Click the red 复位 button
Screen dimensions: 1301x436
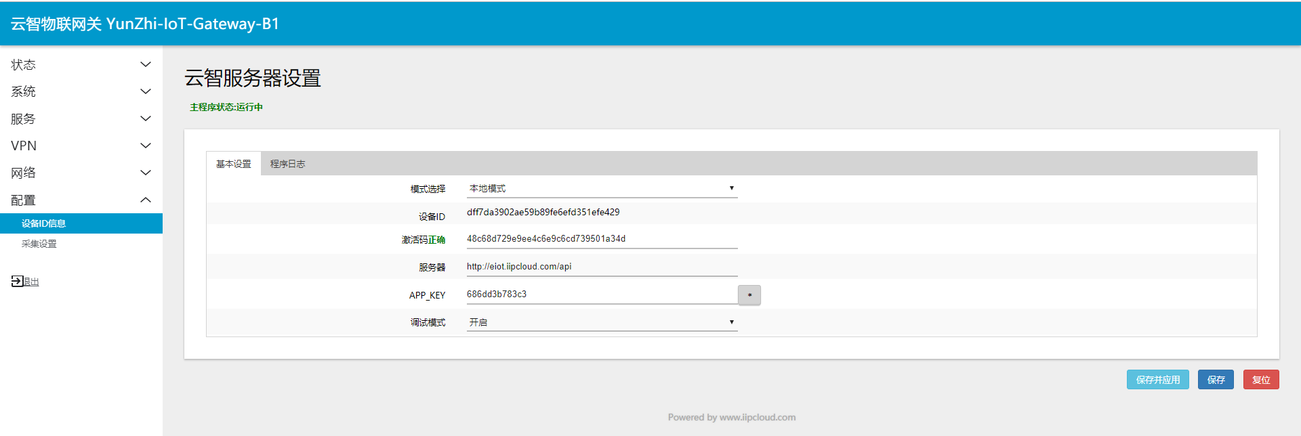click(x=1261, y=380)
